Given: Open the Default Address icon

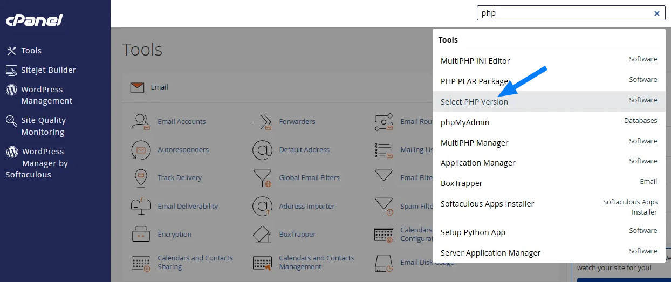Looking at the screenshot, I should click(x=262, y=150).
